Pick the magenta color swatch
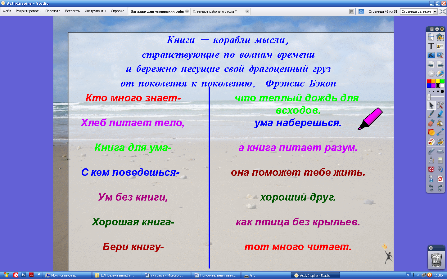This screenshot has width=447, height=279. [433, 86]
